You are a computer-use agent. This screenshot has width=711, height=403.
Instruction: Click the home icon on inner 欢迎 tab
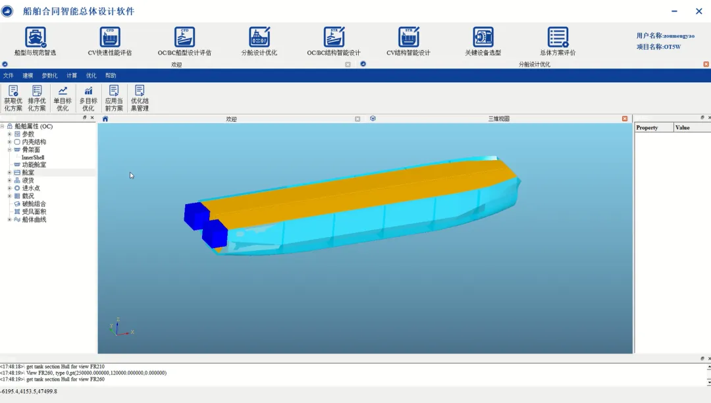105,119
